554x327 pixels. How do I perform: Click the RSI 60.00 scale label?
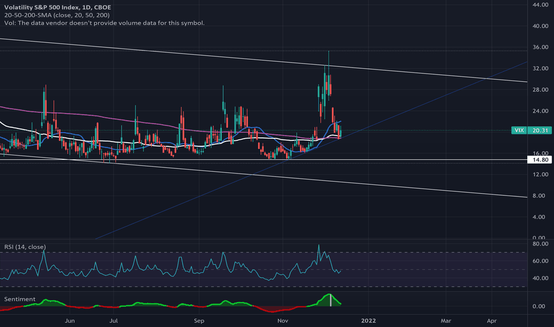point(540,261)
